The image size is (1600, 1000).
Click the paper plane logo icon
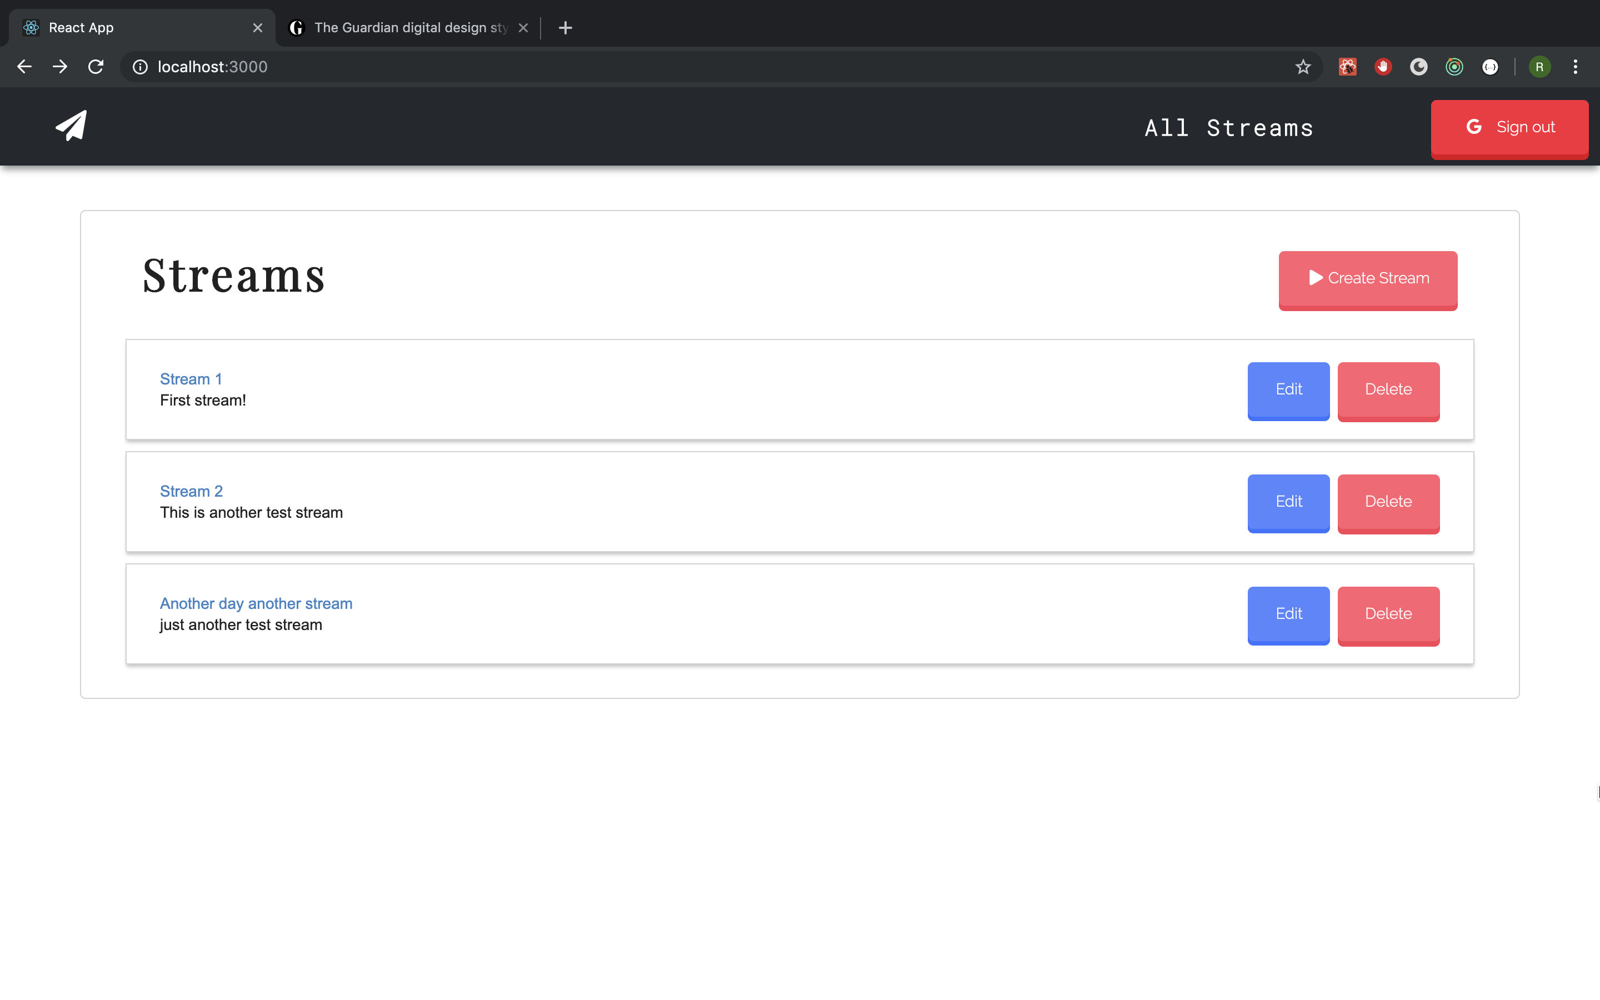pos(72,126)
